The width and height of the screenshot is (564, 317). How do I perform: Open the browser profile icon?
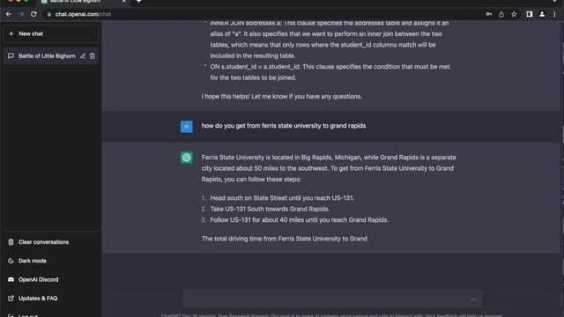pyautogui.click(x=542, y=14)
